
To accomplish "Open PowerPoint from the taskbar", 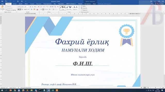I will point(11,90).
